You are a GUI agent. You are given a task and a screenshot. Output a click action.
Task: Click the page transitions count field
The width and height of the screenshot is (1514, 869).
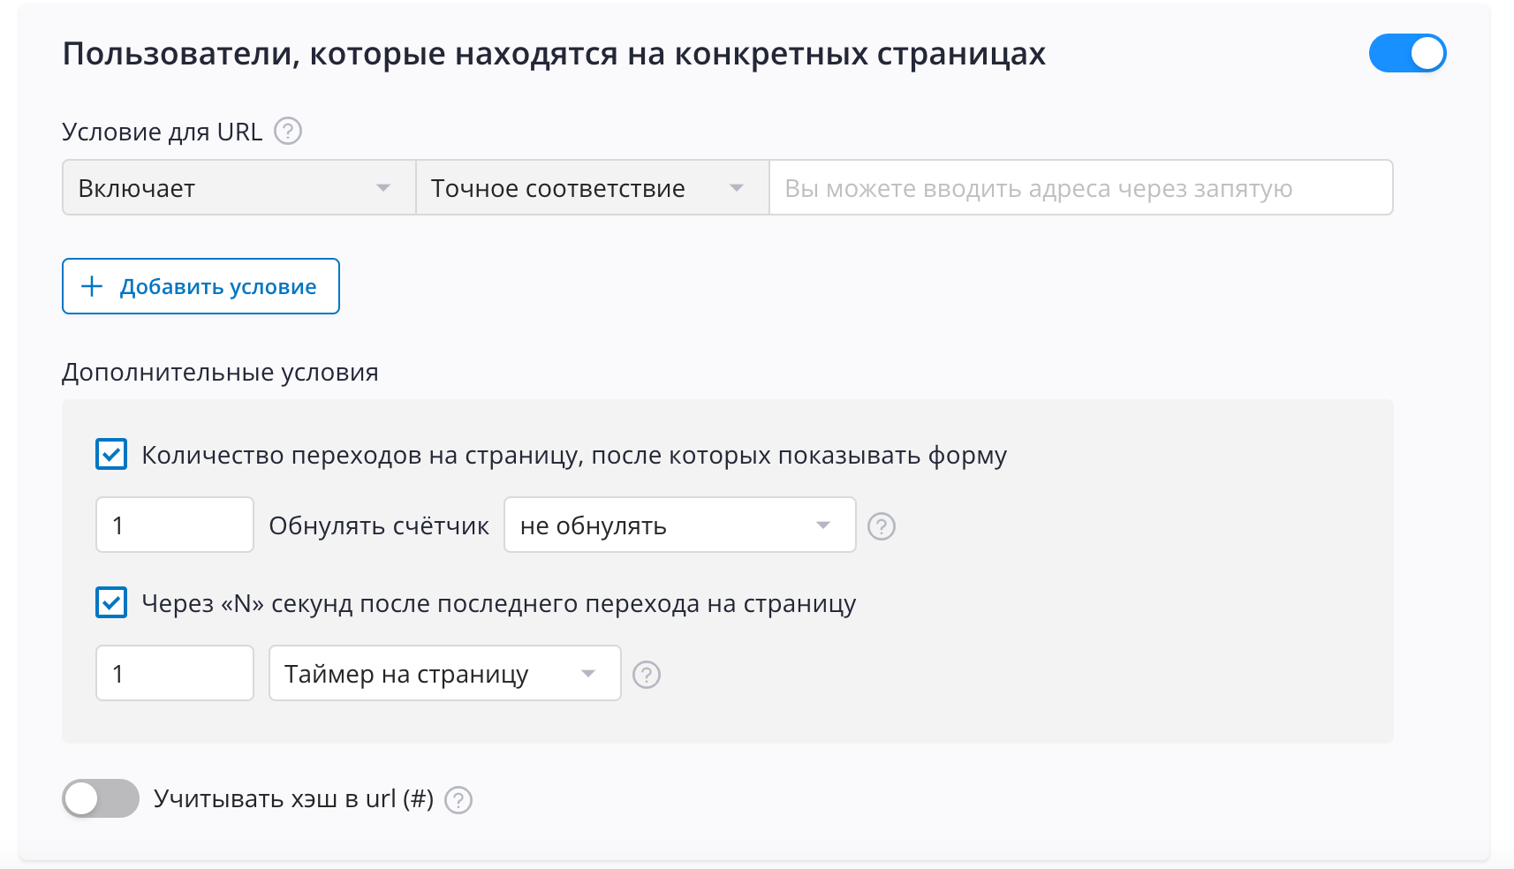click(x=175, y=525)
